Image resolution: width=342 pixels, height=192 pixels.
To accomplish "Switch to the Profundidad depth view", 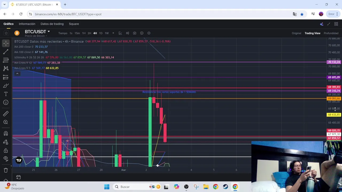I will tap(331, 33).
